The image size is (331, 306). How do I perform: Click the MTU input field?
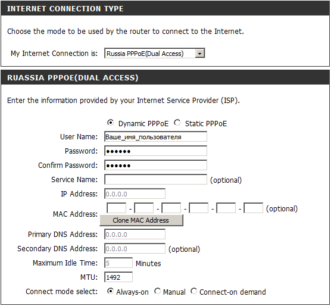[118, 277]
